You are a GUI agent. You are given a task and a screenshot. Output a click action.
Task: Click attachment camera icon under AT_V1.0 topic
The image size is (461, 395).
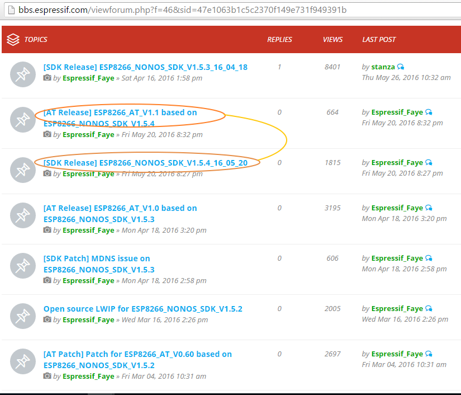pos(47,230)
